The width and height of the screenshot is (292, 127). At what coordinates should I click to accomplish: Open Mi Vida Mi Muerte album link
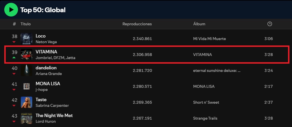[x=210, y=39]
